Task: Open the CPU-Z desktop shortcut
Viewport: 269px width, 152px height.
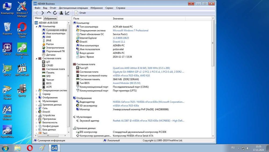Action: point(7,49)
